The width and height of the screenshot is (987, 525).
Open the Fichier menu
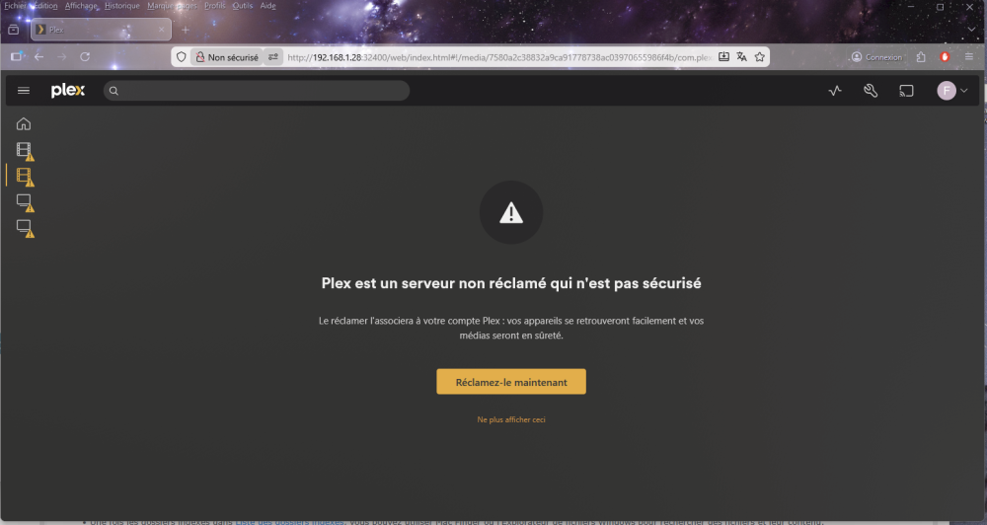tap(15, 6)
